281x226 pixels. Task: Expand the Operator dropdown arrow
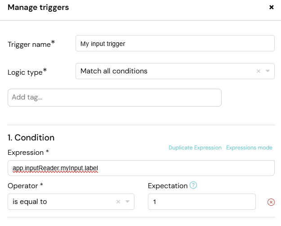127,202
